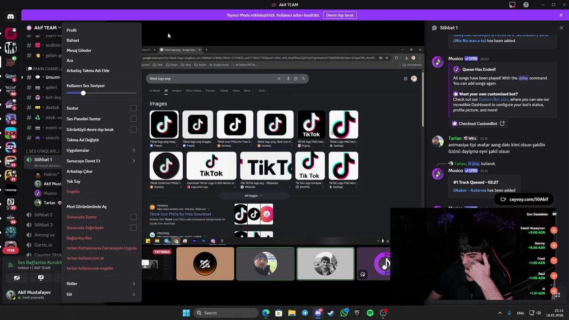Open Discord direct messages home icon
569x320 pixels.
[x=11, y=17]
